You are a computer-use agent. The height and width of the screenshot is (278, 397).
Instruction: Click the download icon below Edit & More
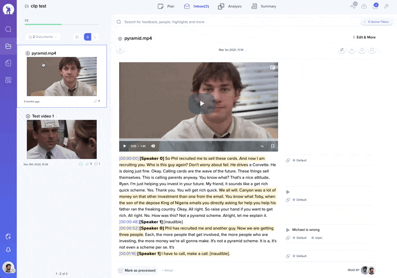[x=352, y=50]
